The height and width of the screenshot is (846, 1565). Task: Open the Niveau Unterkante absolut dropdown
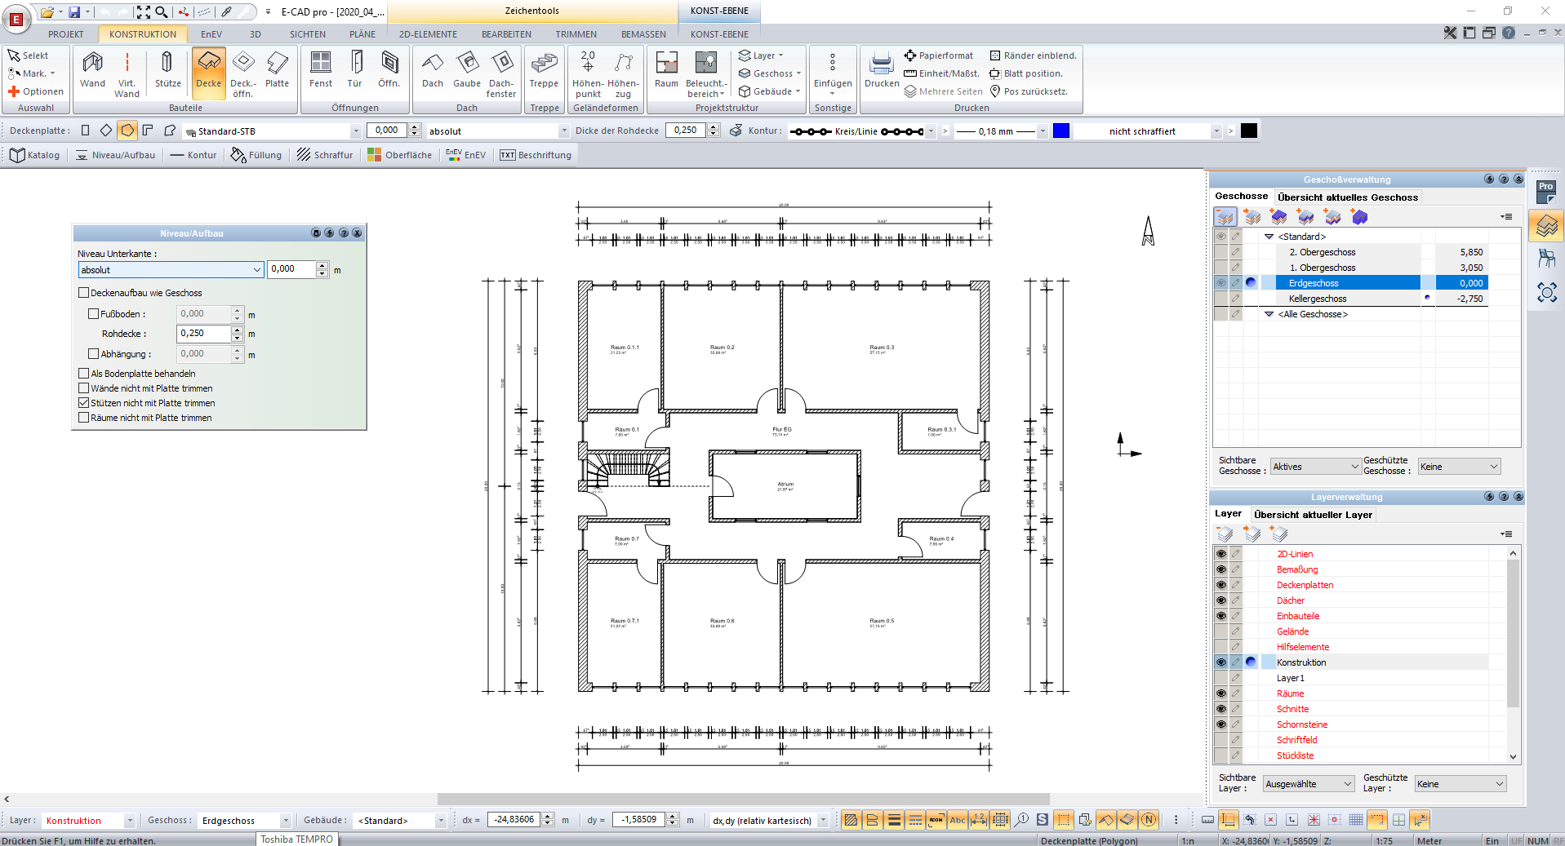click(x=257, y=269)
